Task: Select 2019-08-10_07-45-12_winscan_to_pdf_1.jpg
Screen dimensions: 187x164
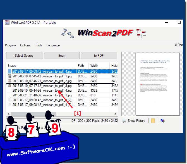Action: point(42,76)
